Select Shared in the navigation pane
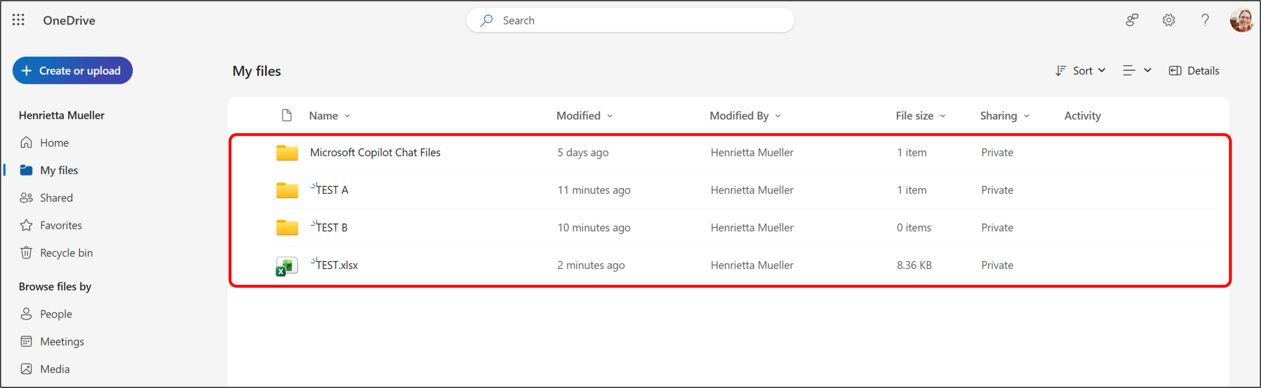 click(56, 198)
